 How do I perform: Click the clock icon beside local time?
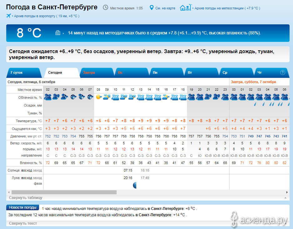click(106, 7)
